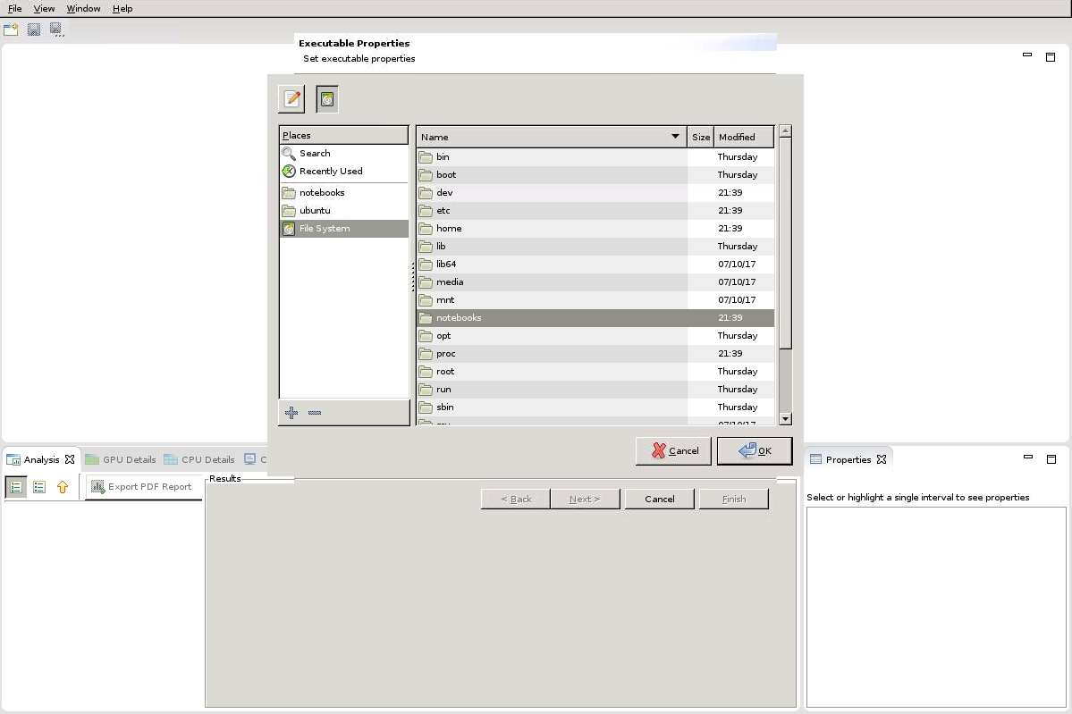Click the new session toolbar icon

pos(11,29)
